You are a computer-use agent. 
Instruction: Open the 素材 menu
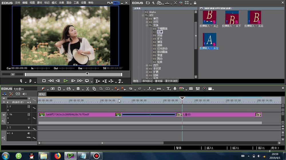pyautogui.click(x=39, y=3)
